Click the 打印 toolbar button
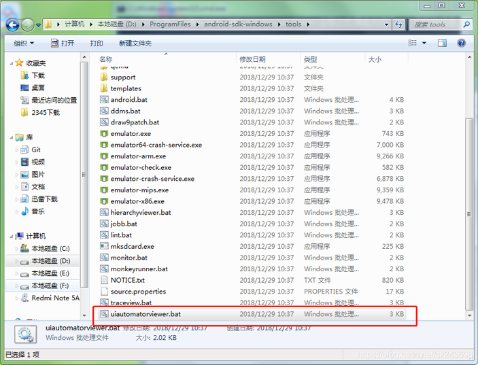Image resolution: width=478 pixels, height=365 pixels. [97, 43]
